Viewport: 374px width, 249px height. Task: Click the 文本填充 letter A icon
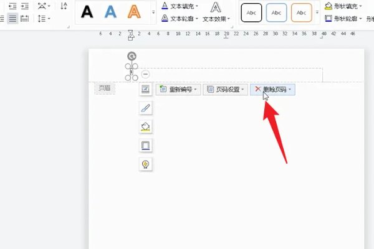click(165, 6)
